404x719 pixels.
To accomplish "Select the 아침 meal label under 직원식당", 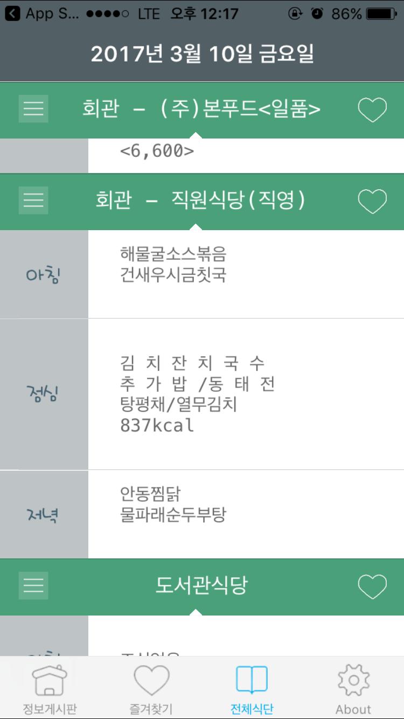I will pyautogui.click(x=44, y=275).
